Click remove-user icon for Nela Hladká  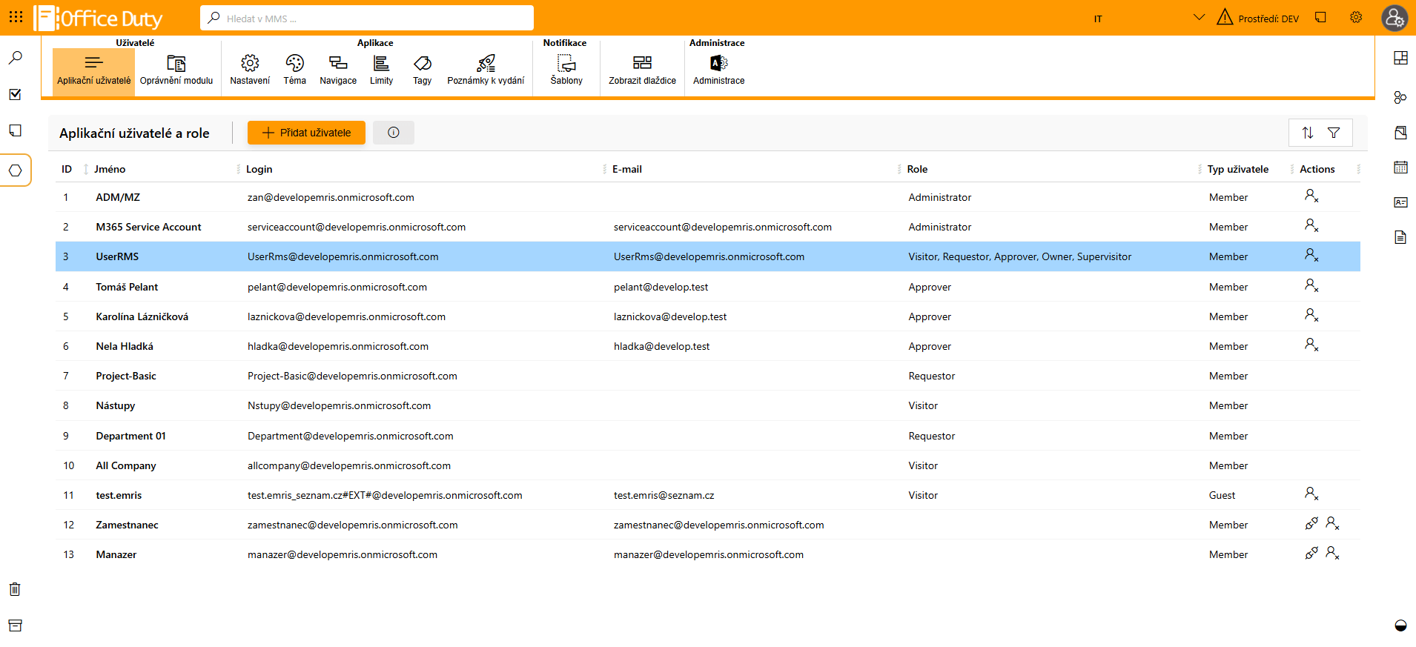(x=1311, y=345)
